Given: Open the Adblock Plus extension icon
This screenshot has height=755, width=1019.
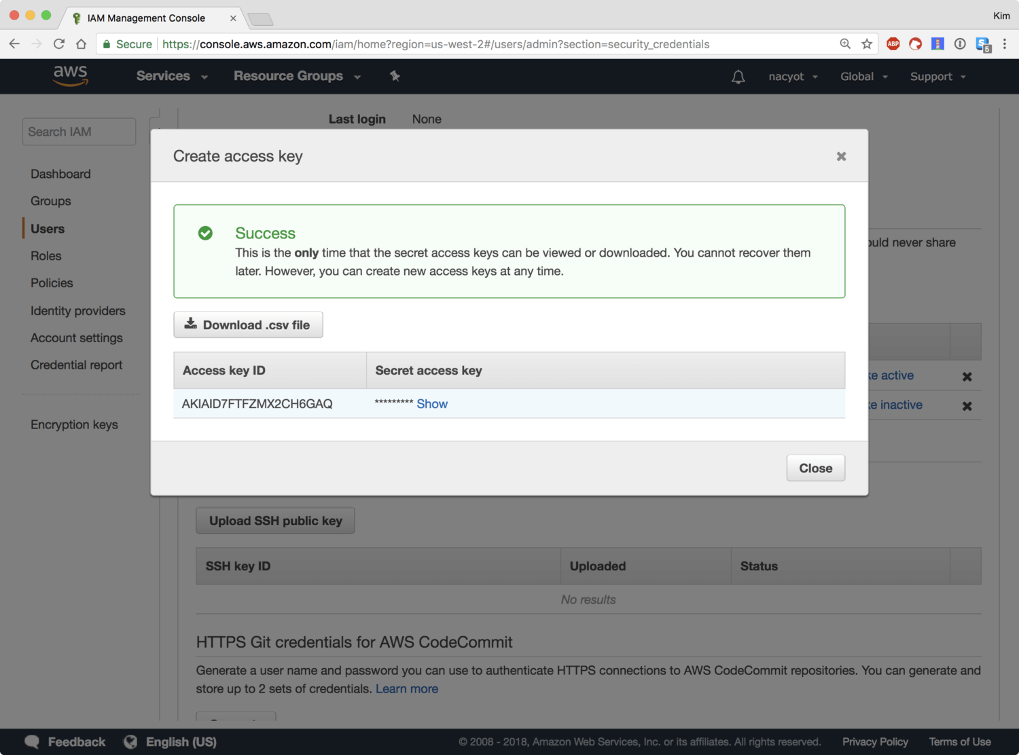Looking at the screenshot, I should [x=893, y=44].
